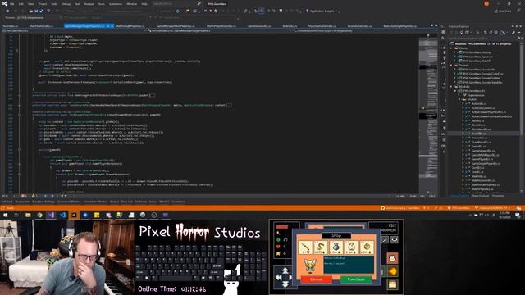Open the Tools menu

coord(102,3)
